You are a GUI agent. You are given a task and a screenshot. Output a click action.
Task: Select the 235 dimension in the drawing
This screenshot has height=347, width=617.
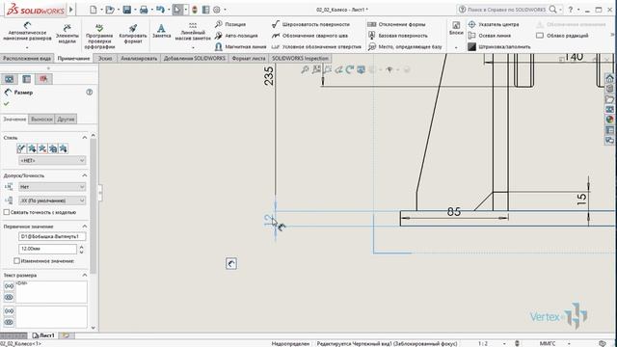pos(269,75)
